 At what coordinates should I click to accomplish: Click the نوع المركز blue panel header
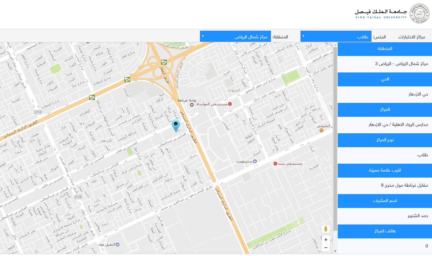click(x=385, y=140)
